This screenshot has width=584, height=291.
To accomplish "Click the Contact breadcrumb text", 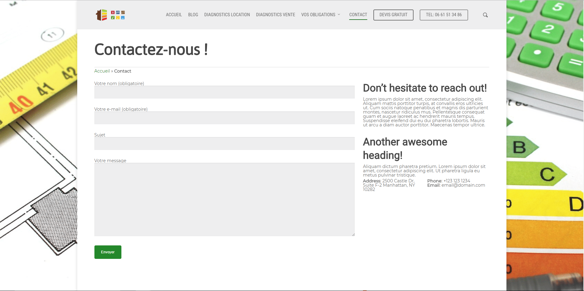I will (x=123, y=71).
